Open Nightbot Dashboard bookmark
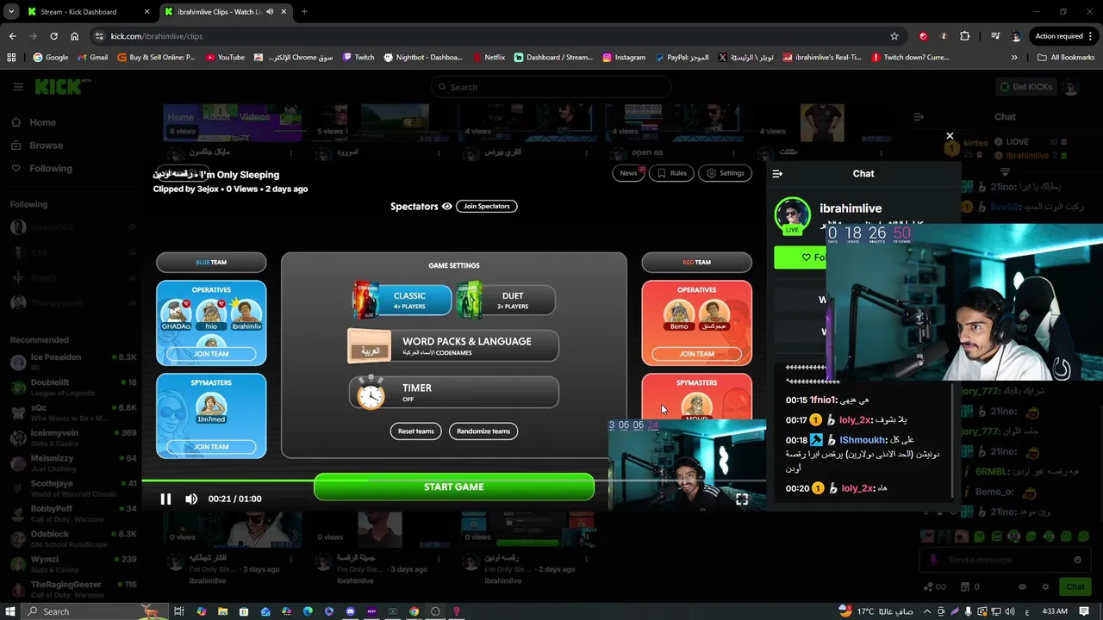Image resolution: width=1103 pixels, height=620 pixels. tap(422, 58)
